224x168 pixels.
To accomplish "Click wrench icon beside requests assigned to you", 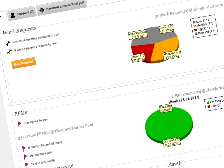I will click(x=8, y=43).
